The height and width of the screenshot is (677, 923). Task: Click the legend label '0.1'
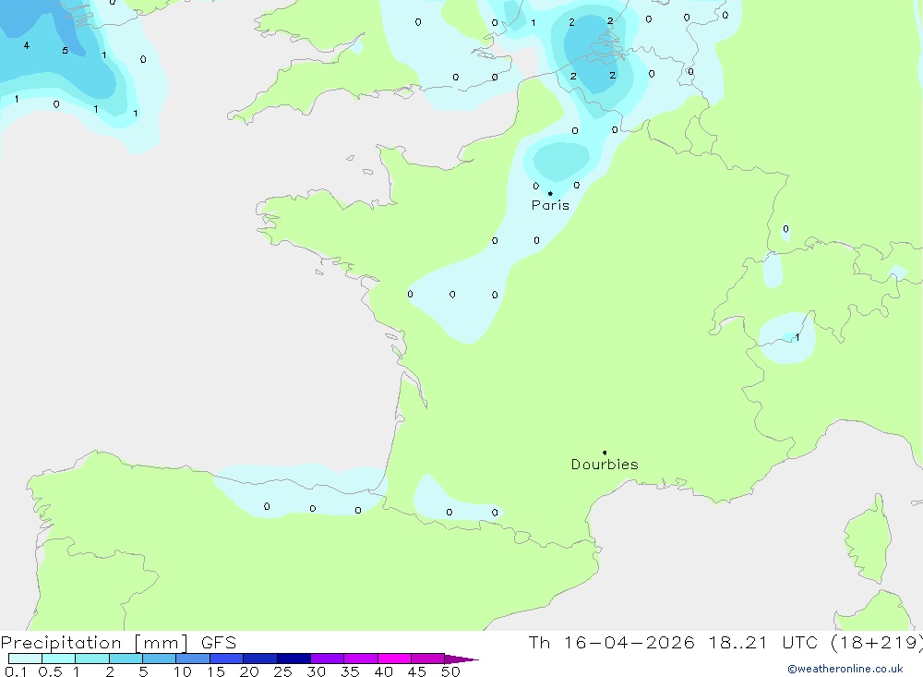click(x=16, y=671)
